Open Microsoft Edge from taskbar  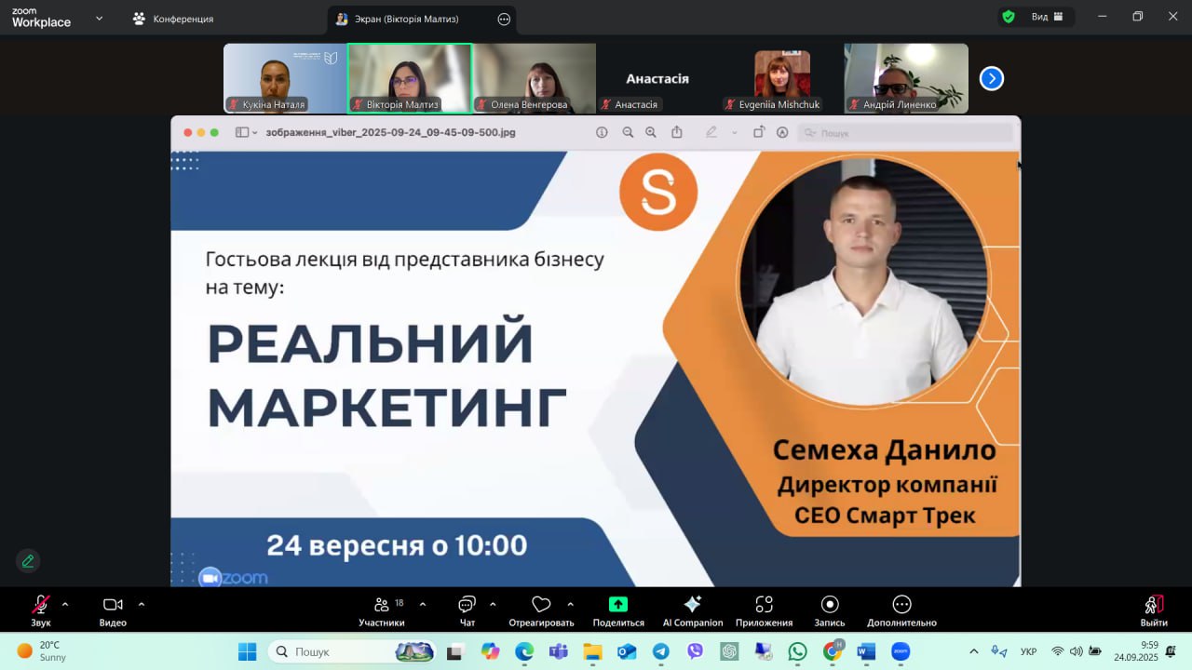pos(524,651)
